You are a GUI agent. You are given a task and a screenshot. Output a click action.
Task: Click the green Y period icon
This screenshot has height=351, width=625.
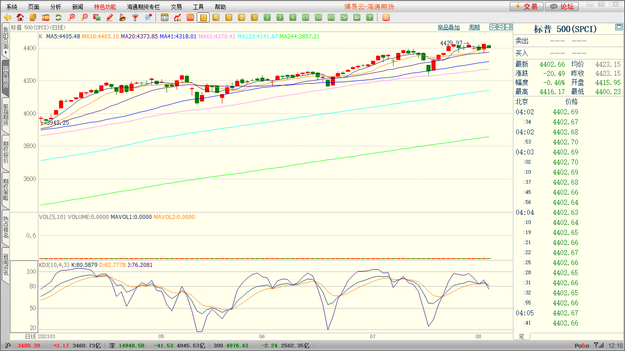pyautogui.click(x=370, y=17)
